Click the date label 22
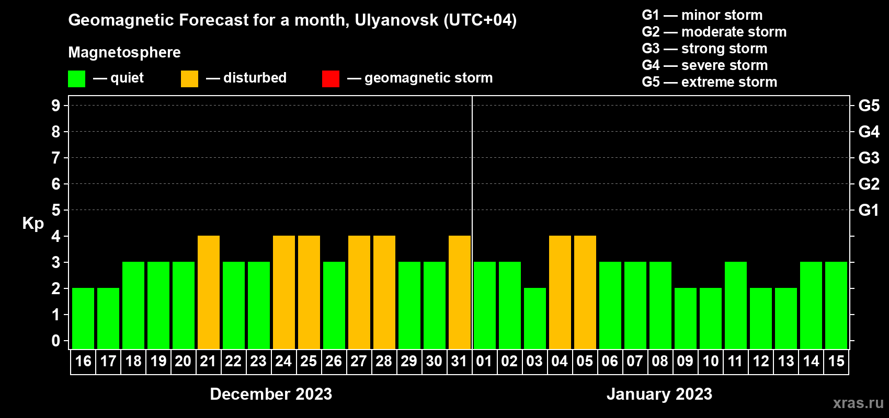This screenshot has width=889, height=418. pos(233,361)
